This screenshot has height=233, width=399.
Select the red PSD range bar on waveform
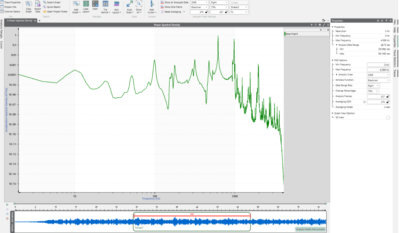(x=192, y=216)
